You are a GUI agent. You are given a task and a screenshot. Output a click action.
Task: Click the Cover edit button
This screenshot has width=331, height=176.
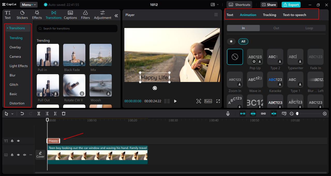(40, 155)
